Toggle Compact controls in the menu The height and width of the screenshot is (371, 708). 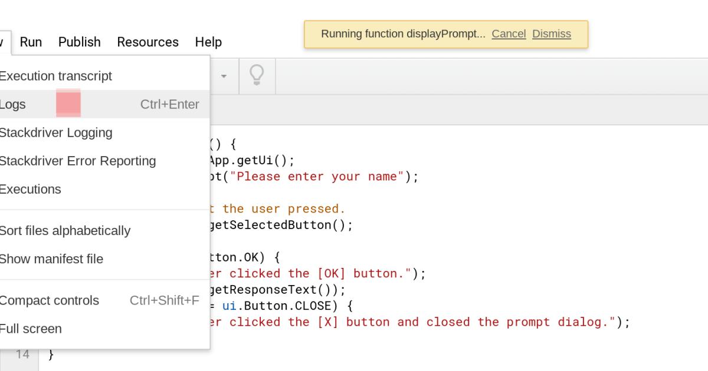pos(49,300)
